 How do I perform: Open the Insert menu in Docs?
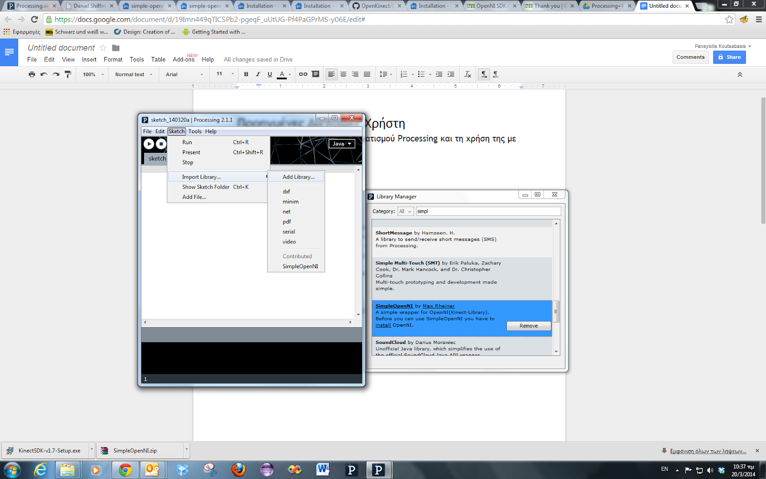click(89, 59)
